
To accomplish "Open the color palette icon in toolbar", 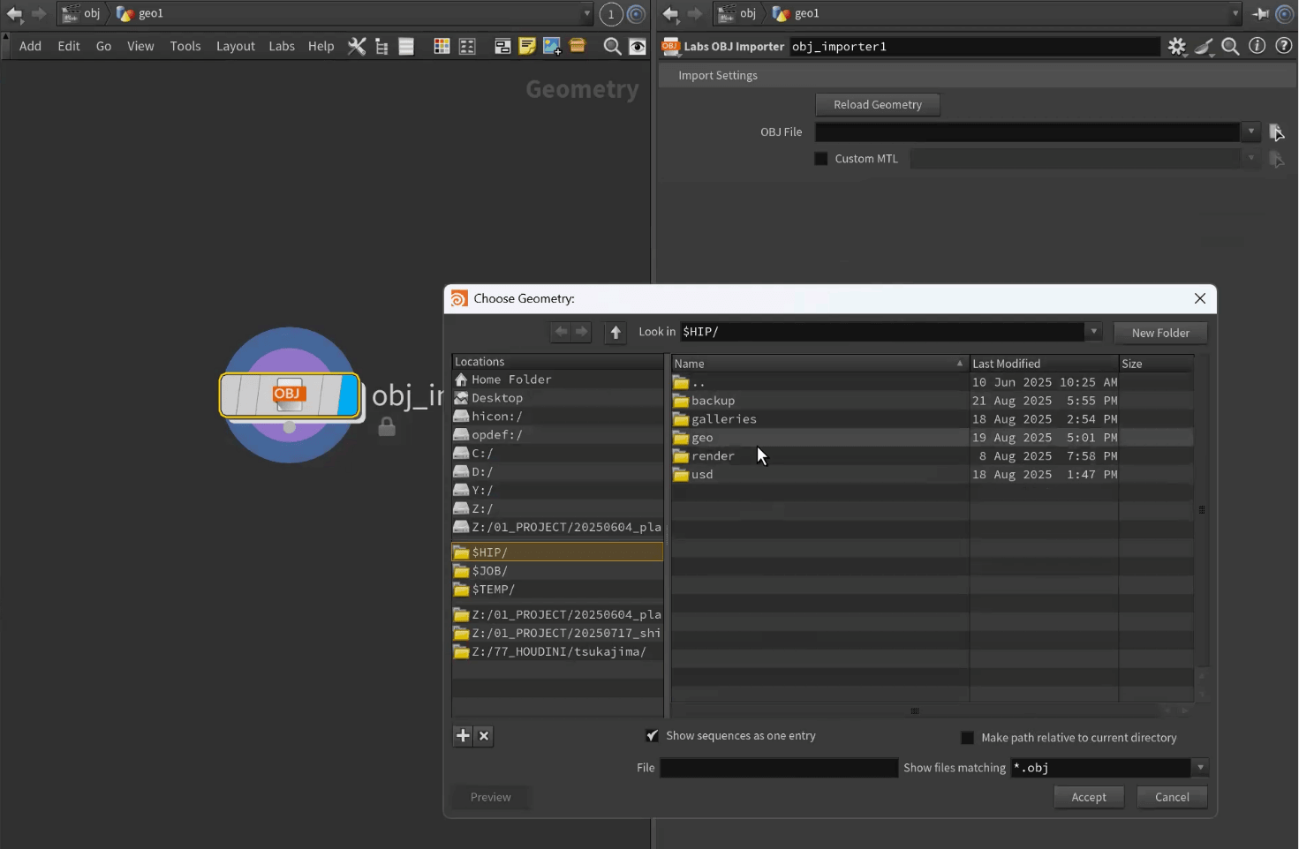I will (442, 46).
